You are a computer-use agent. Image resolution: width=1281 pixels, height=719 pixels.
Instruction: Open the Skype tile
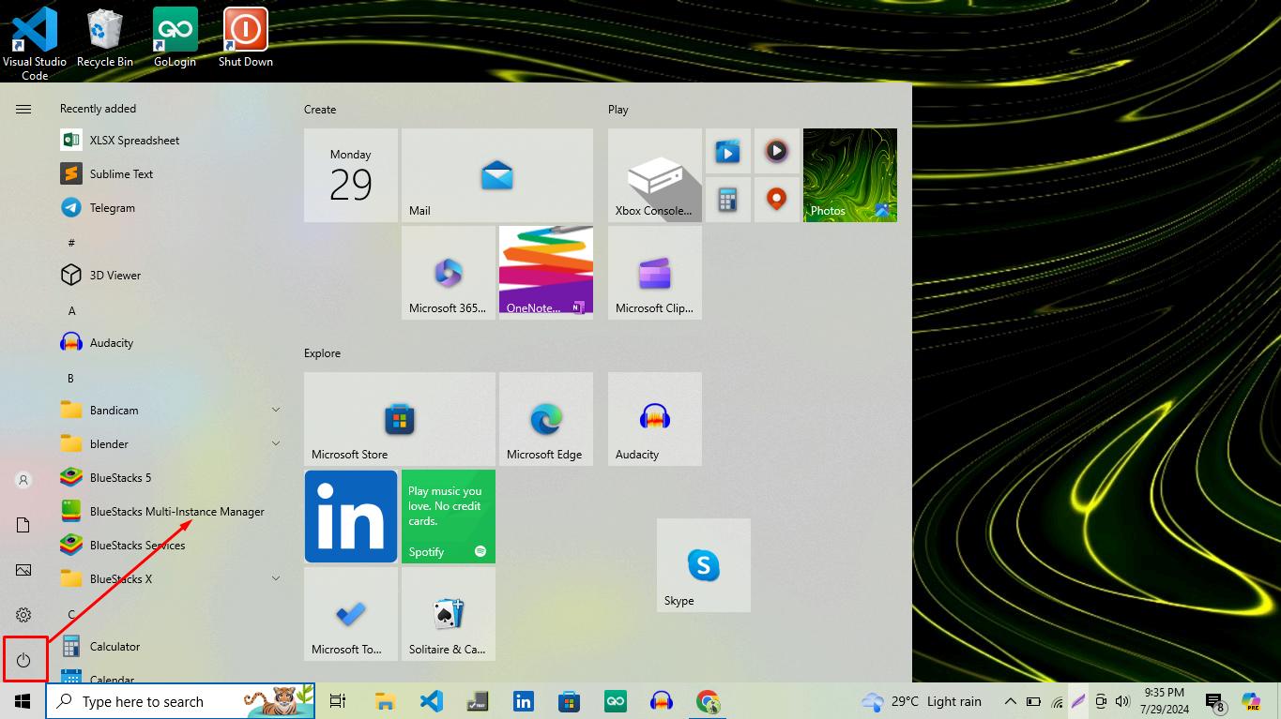[704, 565]
